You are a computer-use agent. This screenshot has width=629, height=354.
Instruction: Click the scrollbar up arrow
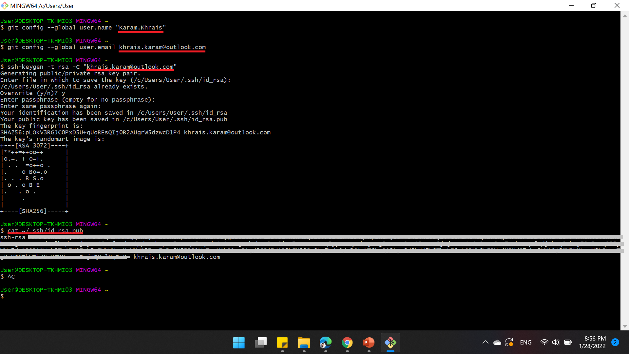tap(625, 15)
